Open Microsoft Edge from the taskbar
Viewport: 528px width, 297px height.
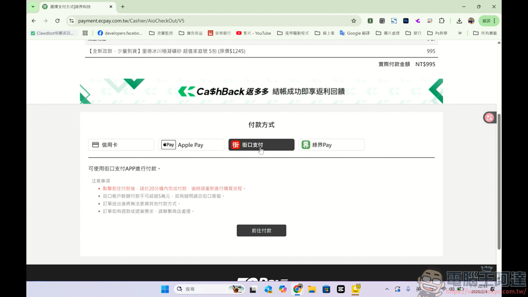click(268, 289)
